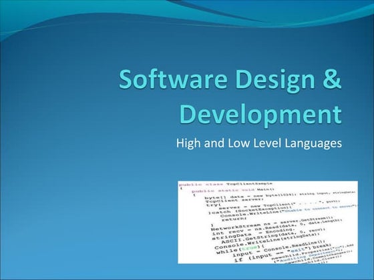Click the 'Software Design &' title line
The height and width of the screenshot is (280, 374).
pos(230,80)
